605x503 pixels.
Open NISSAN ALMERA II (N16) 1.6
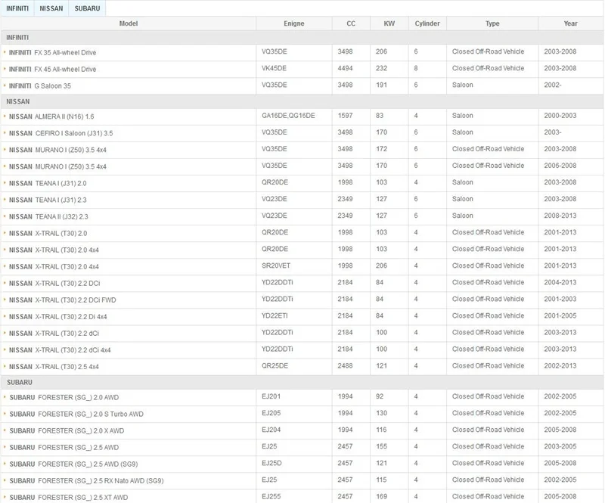click(51, 116)
